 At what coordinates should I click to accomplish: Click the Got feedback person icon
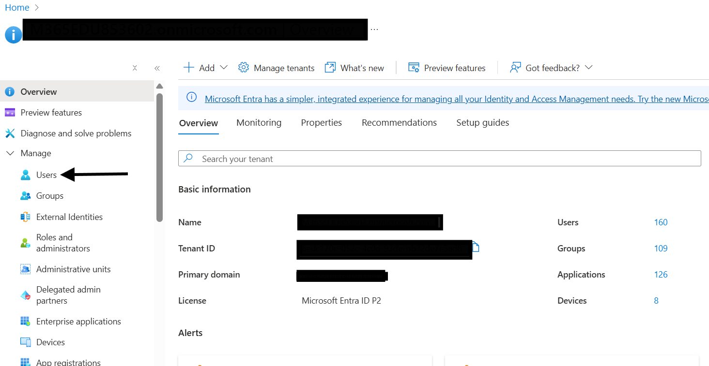(515, 68)
